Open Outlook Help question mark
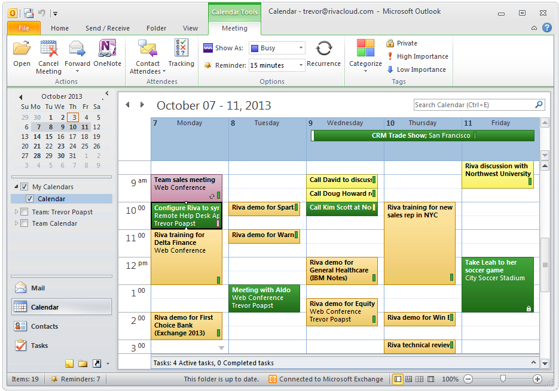 (547, 28)
